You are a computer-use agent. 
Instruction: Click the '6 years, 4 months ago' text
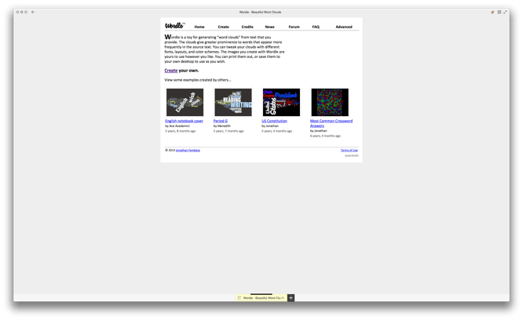point(325,136)
